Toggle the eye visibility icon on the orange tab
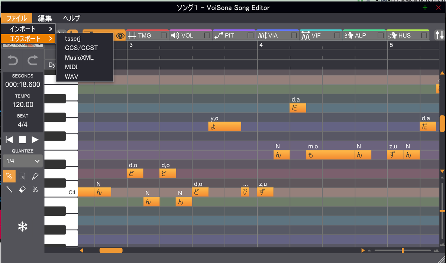446x263 pixels. (120, 36)
